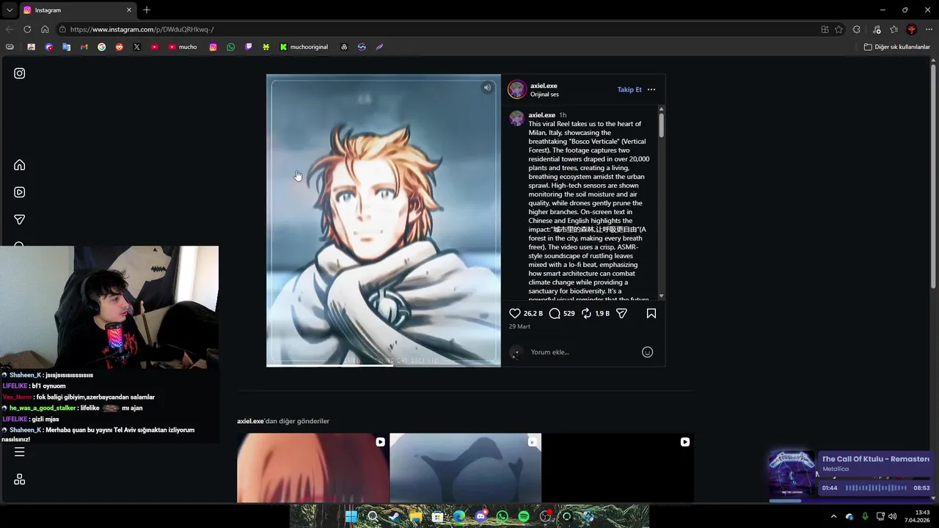Open first related post thumbnail (red)
Image resolution: width=939 pixels, height=528 pixels.
[313, 468]
